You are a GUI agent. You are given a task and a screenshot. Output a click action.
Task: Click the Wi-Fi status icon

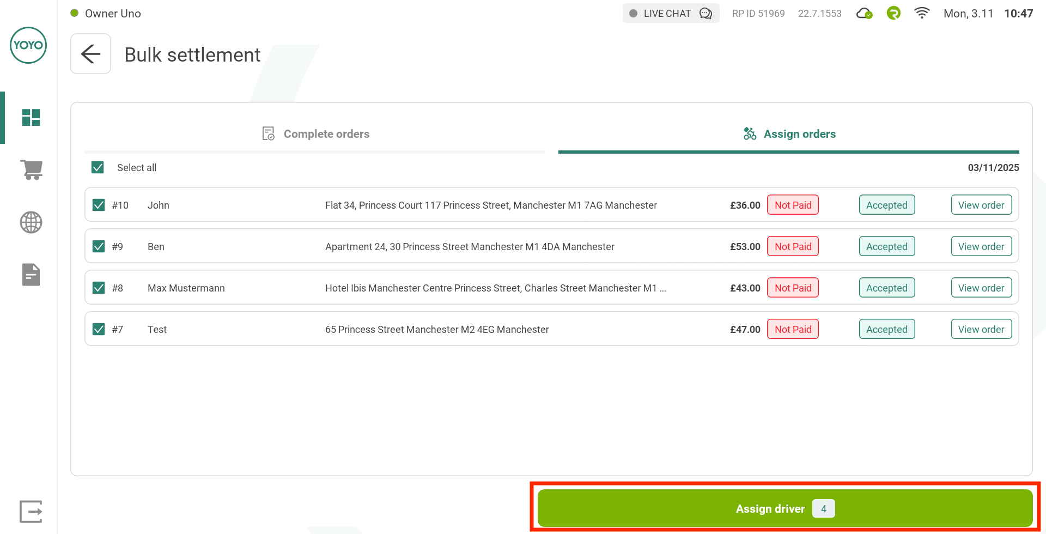(x=921, y=14)
